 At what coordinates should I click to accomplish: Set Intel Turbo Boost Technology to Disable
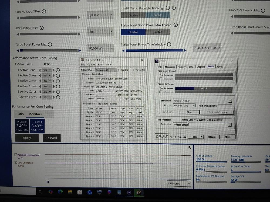coord(133,15)
